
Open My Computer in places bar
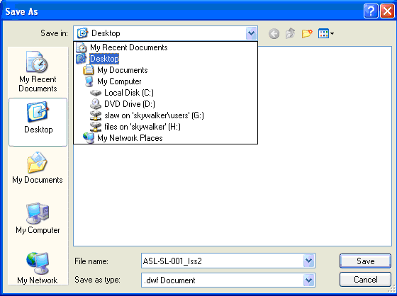[x=38, y=218]
